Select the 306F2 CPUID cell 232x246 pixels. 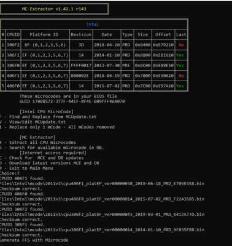click(x=13, y=45)
